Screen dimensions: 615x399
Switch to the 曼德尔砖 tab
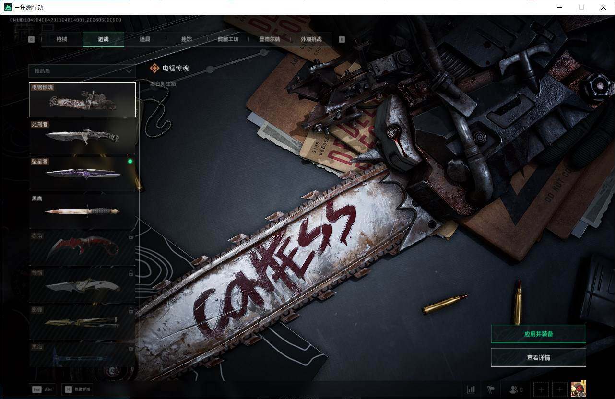click(x=270, y=39)
